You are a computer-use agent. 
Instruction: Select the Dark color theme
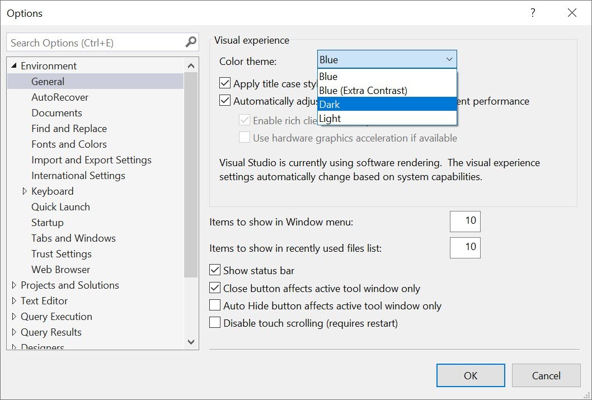click(x=387, y=104)
